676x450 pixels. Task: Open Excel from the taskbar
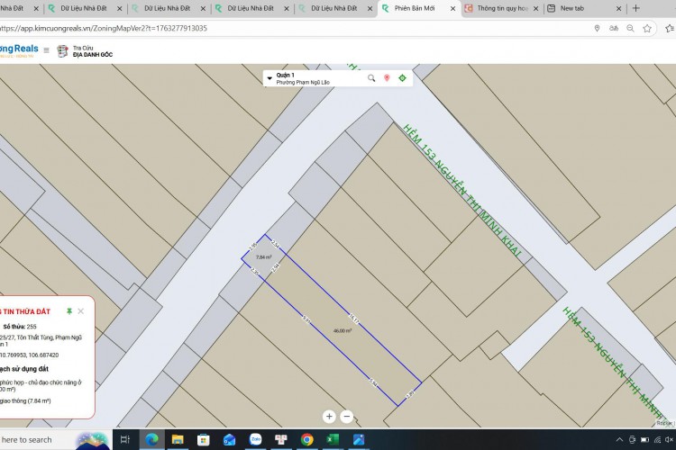click(333, 440)
